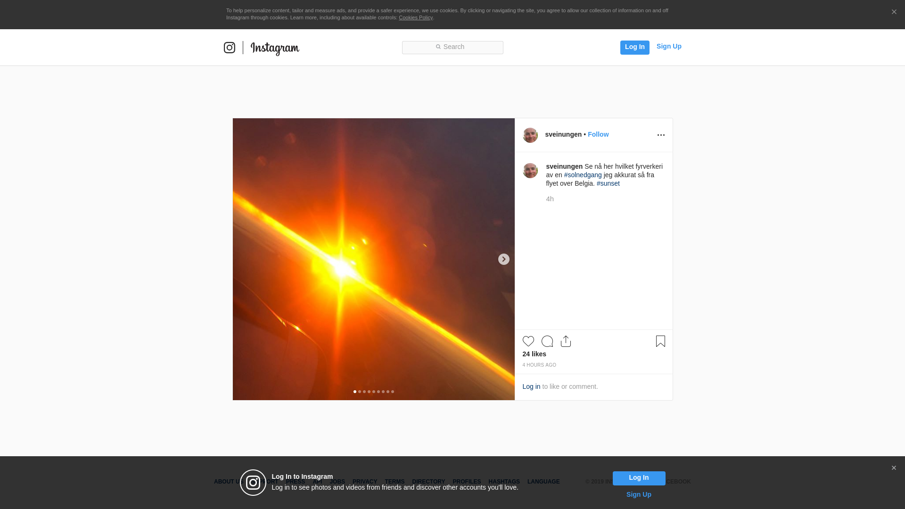The height and width of the screenshot is (509, 905).
Task: Follow the sveinungen account
Action: coord(598,134)
